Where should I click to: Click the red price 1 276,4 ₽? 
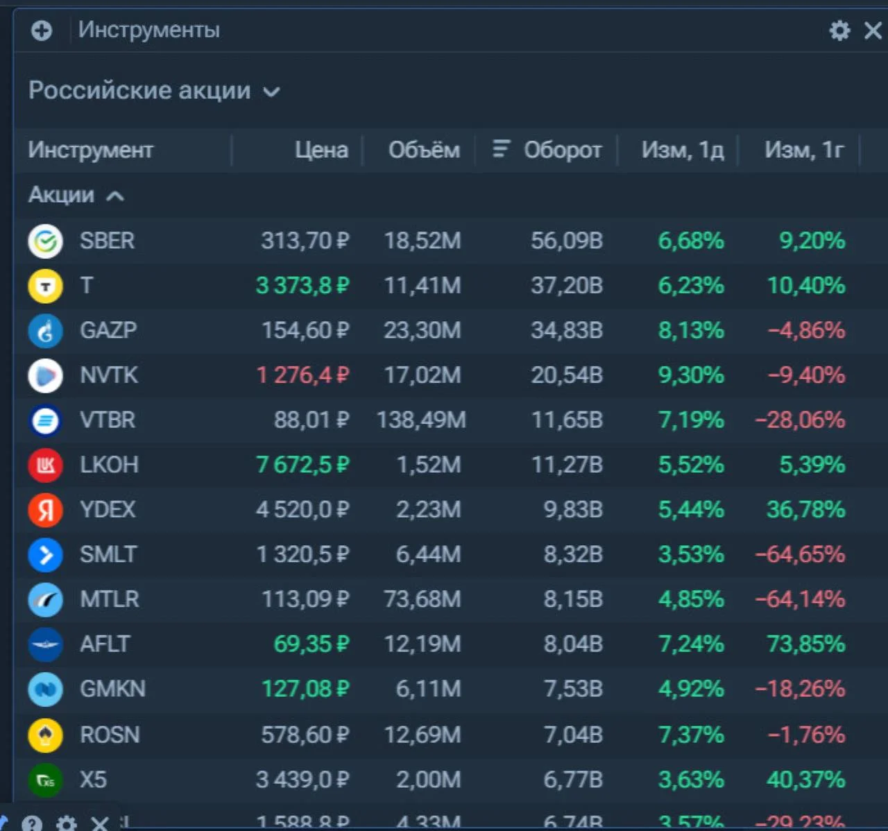tap(302, 375)
